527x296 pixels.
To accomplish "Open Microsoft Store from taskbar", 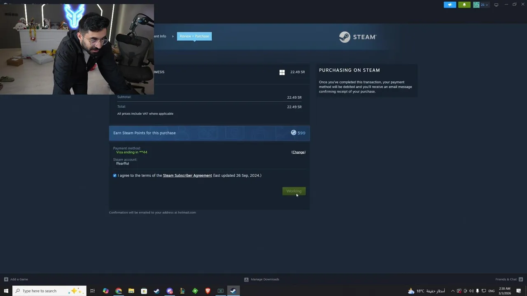I will (x=144, y=291).
